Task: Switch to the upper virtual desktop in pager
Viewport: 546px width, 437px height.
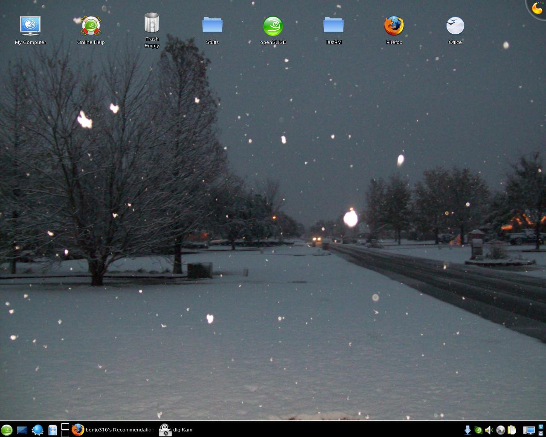Action: (65, 426)
